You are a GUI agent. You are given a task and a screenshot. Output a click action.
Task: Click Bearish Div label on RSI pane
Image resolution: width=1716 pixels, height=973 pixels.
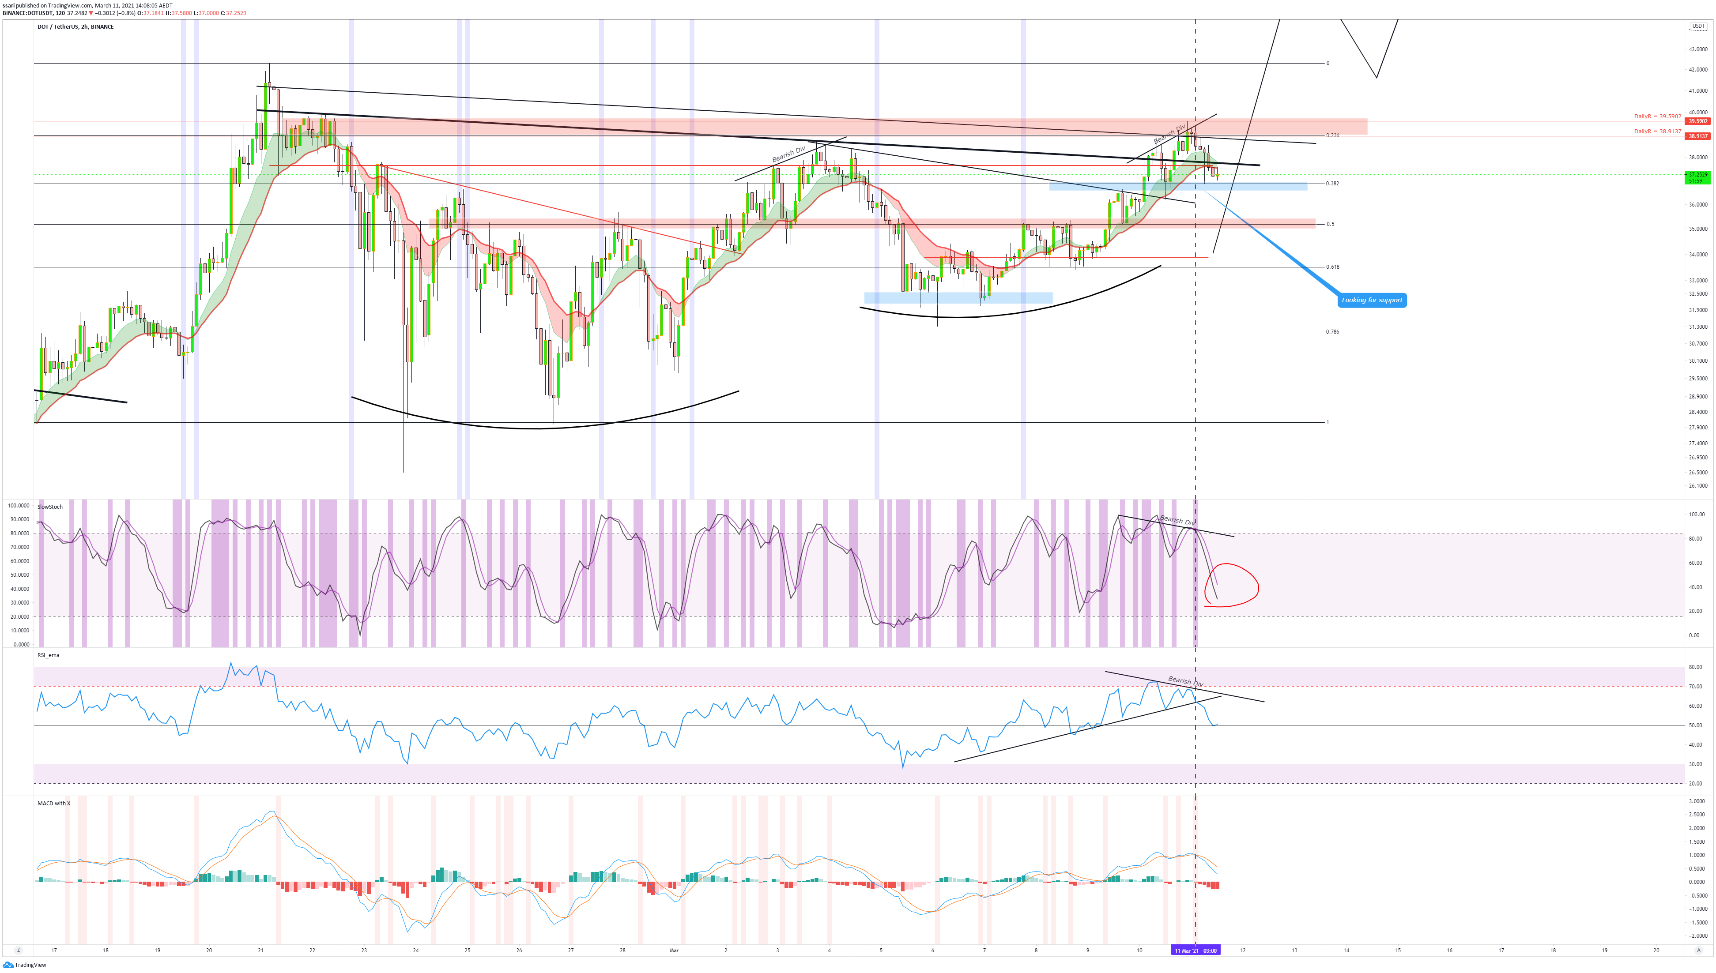coord(1186,682)
